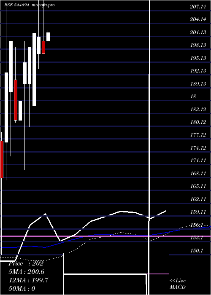The image size is (211, 295).
Task: Select the 162.11 price axis label
Action: (198, 199)
